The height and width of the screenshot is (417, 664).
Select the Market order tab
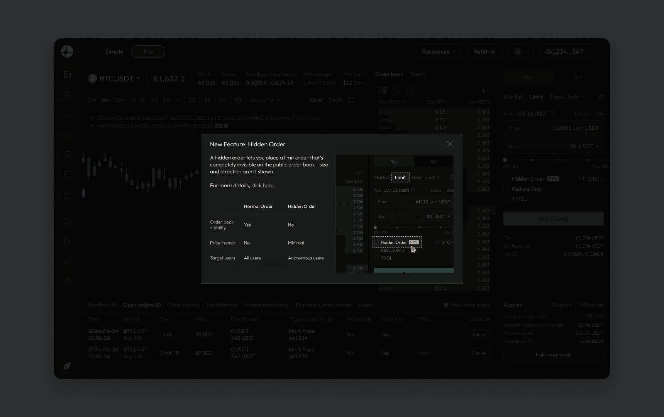513,97
